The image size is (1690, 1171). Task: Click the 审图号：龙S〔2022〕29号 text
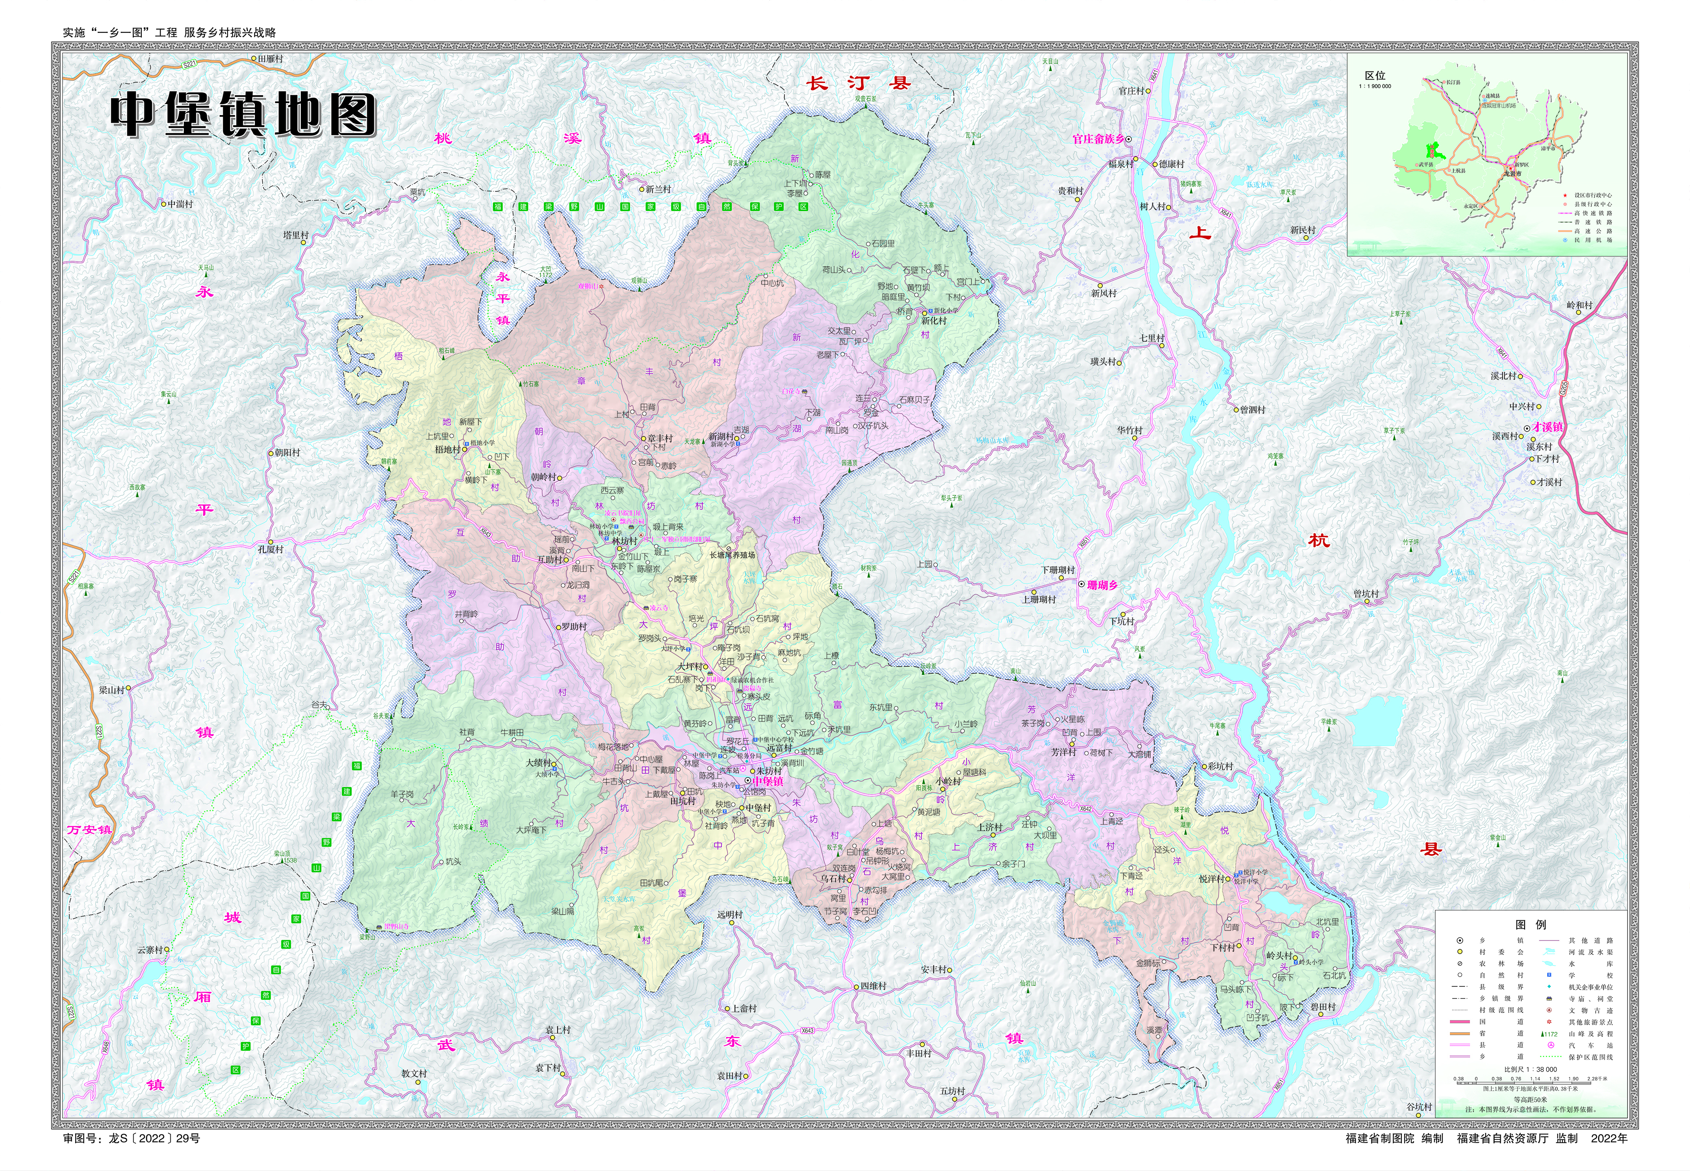pos(131,1139)
